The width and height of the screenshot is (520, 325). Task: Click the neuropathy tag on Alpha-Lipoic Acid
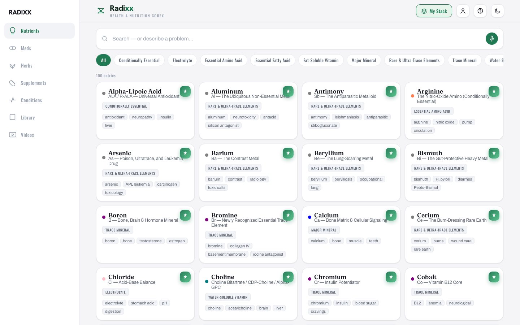(142, 117)
